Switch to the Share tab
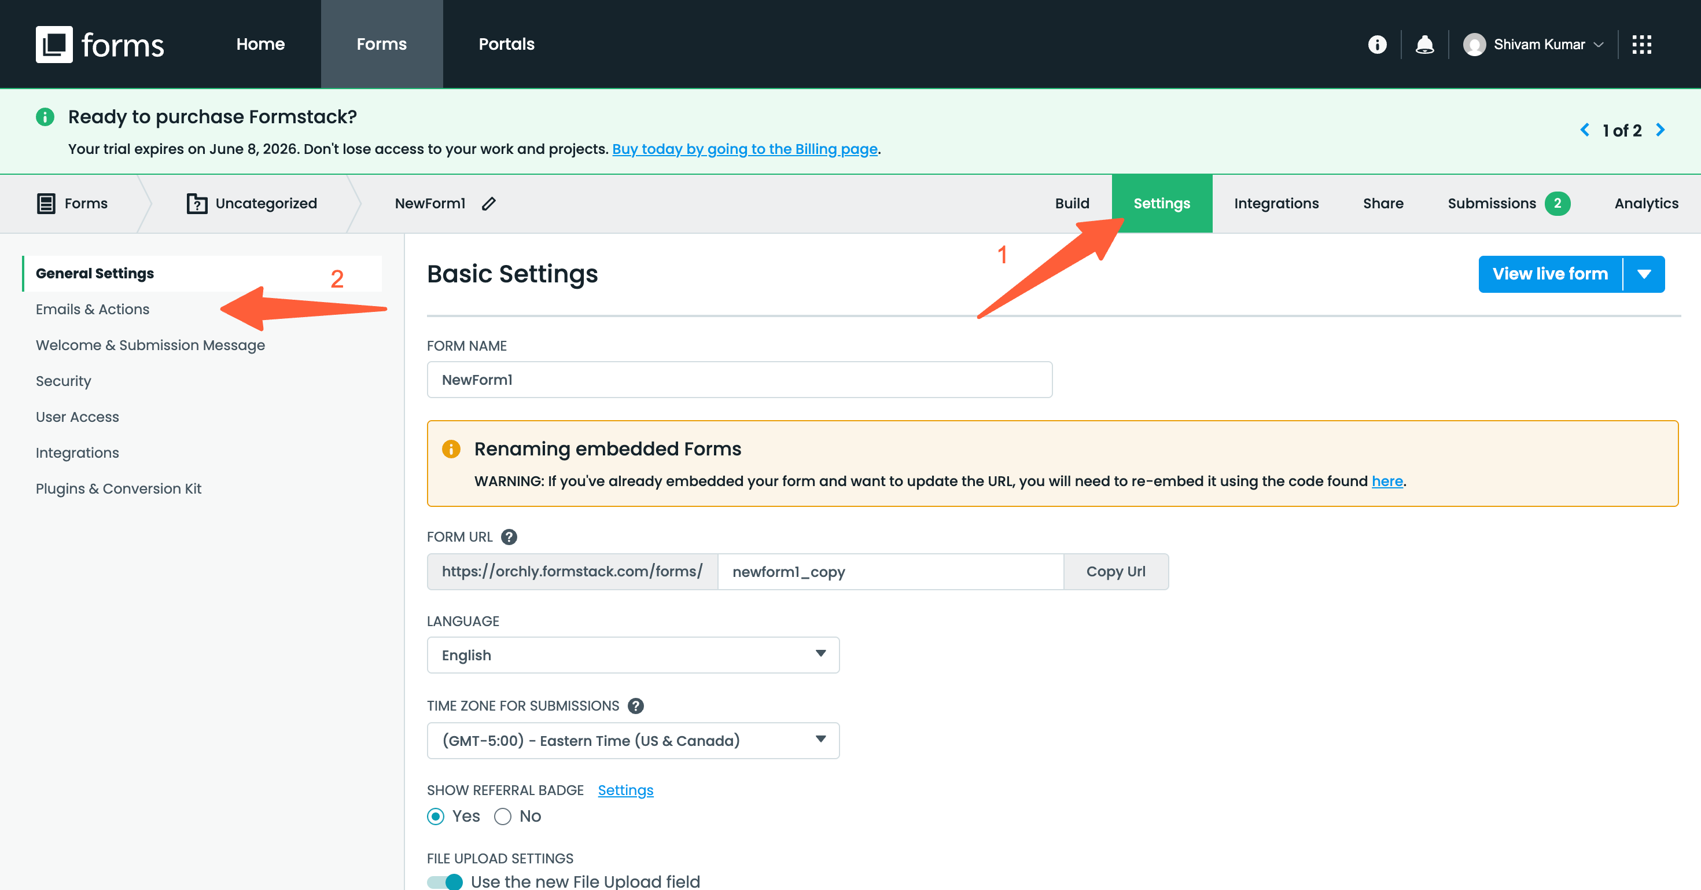The image size is (1701, 890). click(1383, 203)
